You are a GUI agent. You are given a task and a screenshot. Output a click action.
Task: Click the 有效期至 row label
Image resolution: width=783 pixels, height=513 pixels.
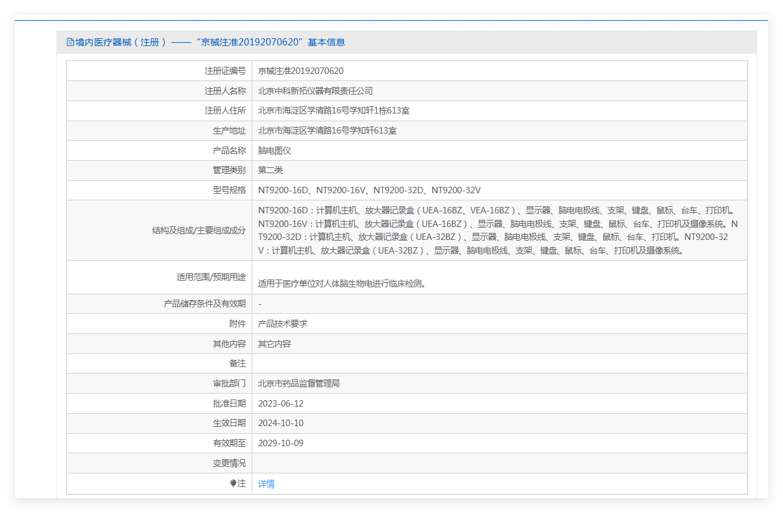point(230,443)
